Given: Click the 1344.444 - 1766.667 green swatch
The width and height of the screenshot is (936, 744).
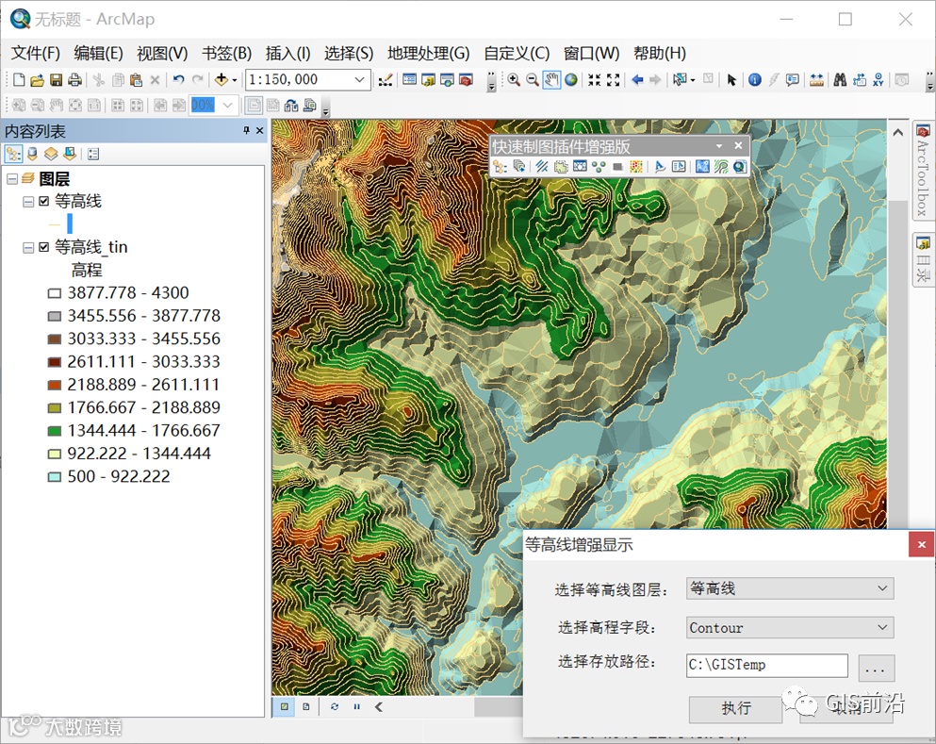Looking at the screenshot, I should [55, 431].
